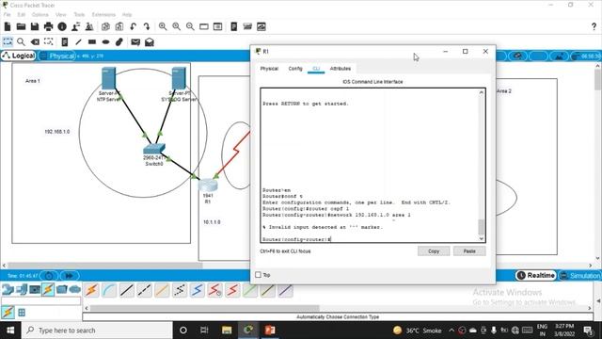The height and width of the screenshot is (339, 602).
Task: Click the Fast Forward Time button
Action: pyautogui.click(x=70, y=276)
